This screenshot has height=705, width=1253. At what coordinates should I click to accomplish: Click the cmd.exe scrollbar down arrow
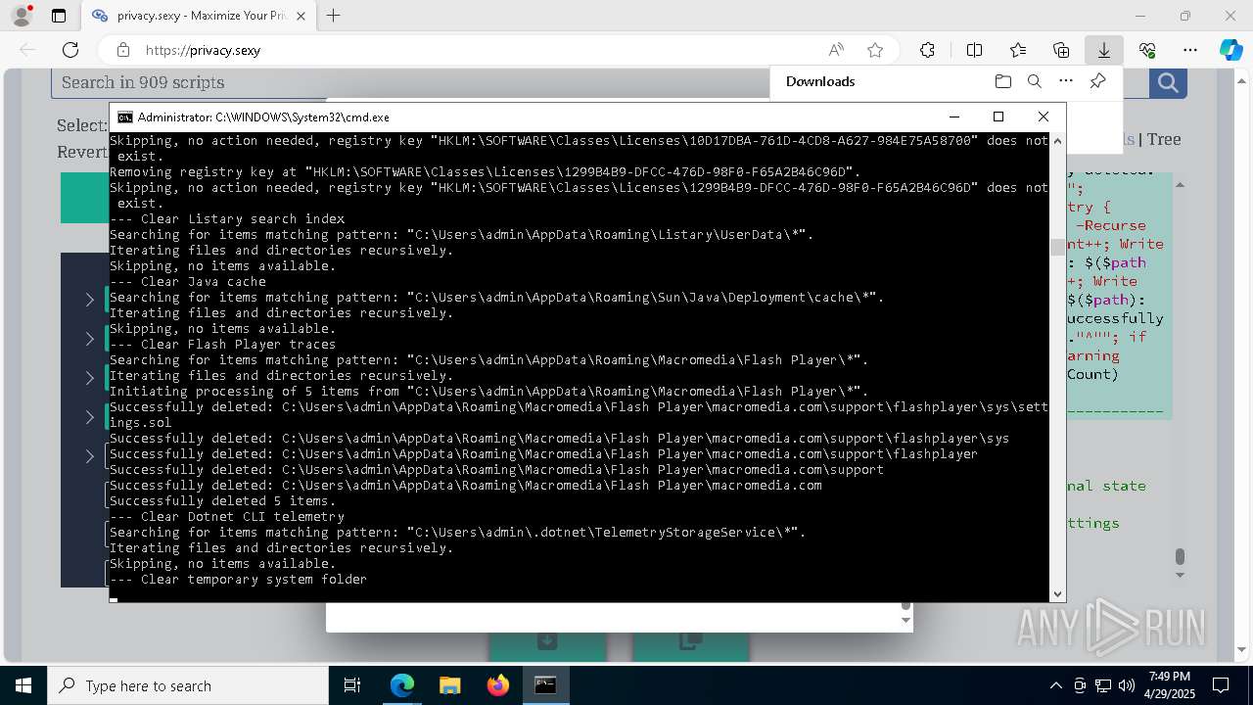pyautogui.click(x=1057, y=594)
